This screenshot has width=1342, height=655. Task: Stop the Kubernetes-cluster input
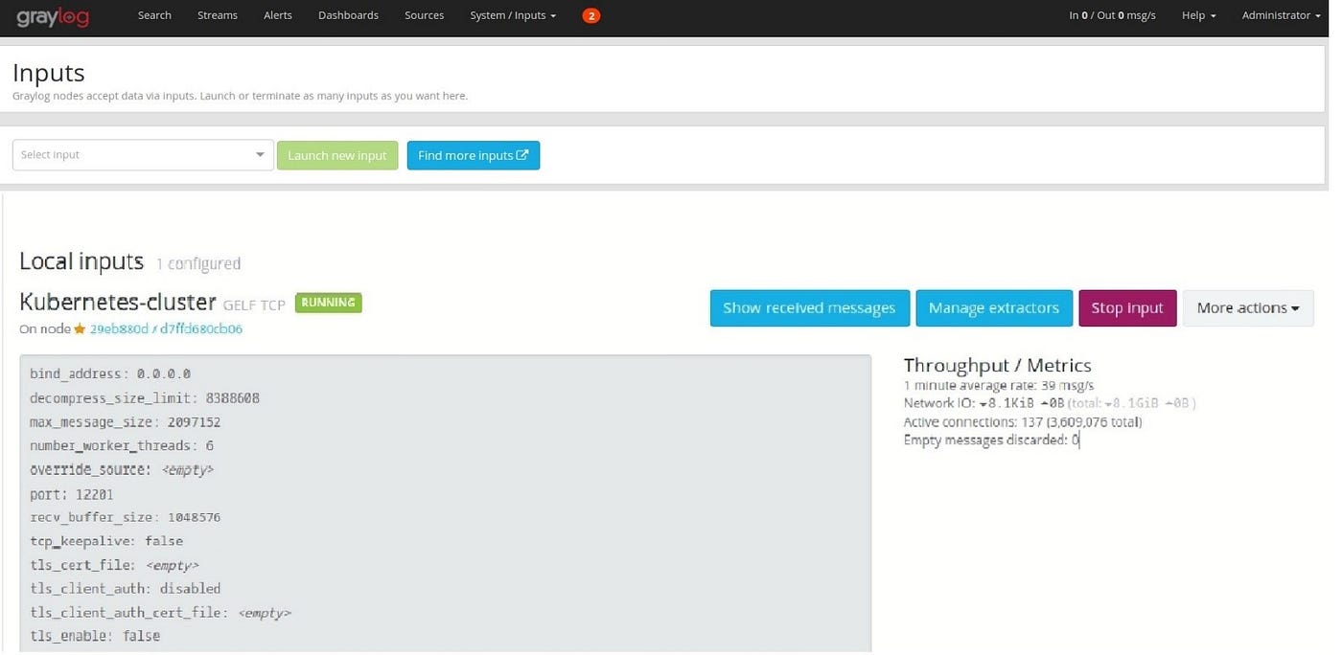click(1127, 308)
